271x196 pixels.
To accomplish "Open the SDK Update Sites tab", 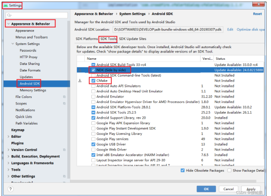I will 133,39.
